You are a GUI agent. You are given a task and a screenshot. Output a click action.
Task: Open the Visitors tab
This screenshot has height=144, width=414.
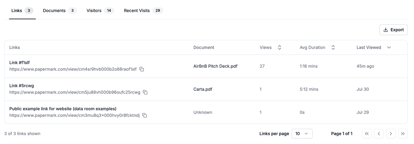pyautogui.click(x=100, y=11)
